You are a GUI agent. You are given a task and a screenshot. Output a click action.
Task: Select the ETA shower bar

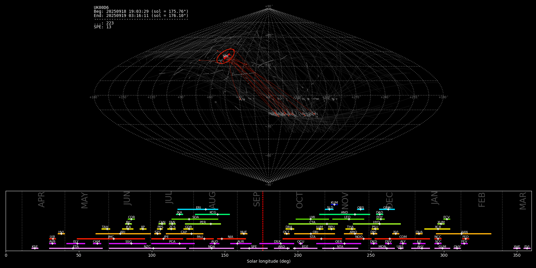point(76,248)
